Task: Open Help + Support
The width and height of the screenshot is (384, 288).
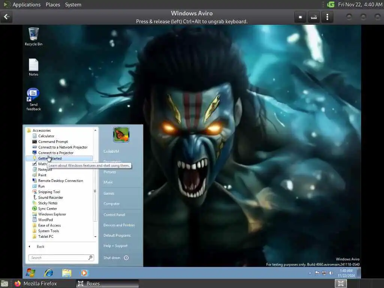Action: pos(115,246)
